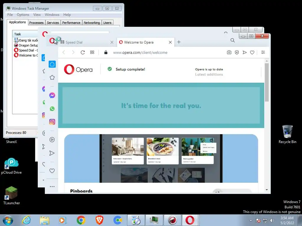302x226 pixels.
Task: Select the Speed Dial task row in Task Manager
Action: (x=26, y=50)
